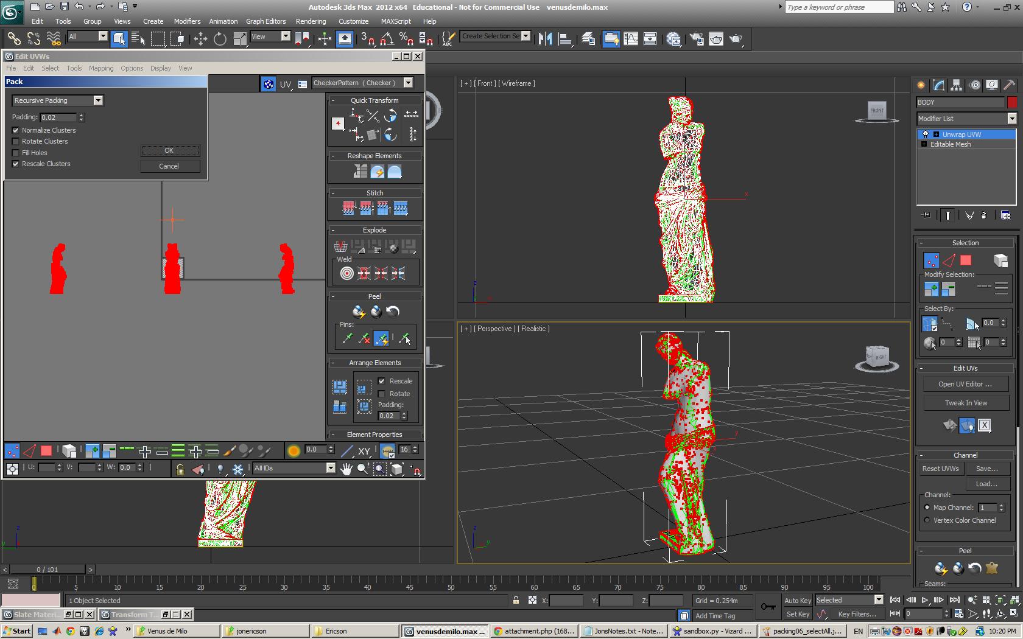This screenshot has height=639, width=1023.
Task: Select Vertex Color Channel radio button
Action: 927,520
